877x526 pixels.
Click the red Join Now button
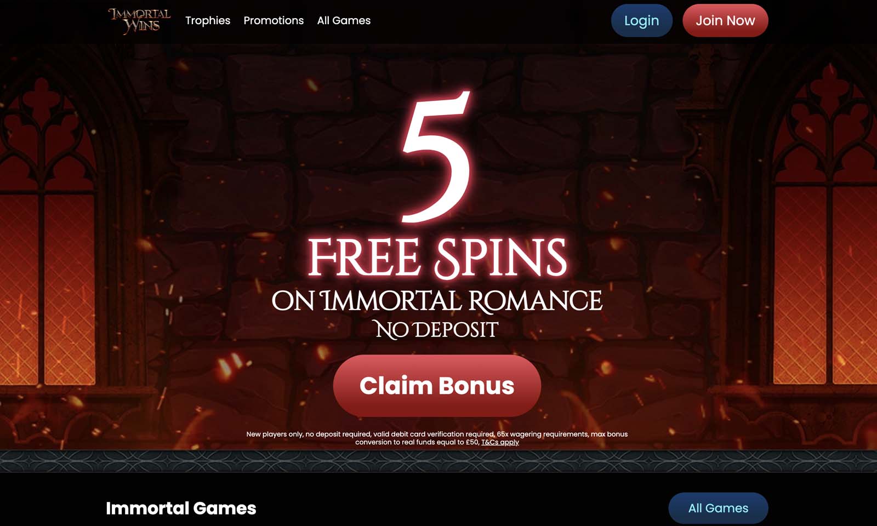tap(725, 20)
